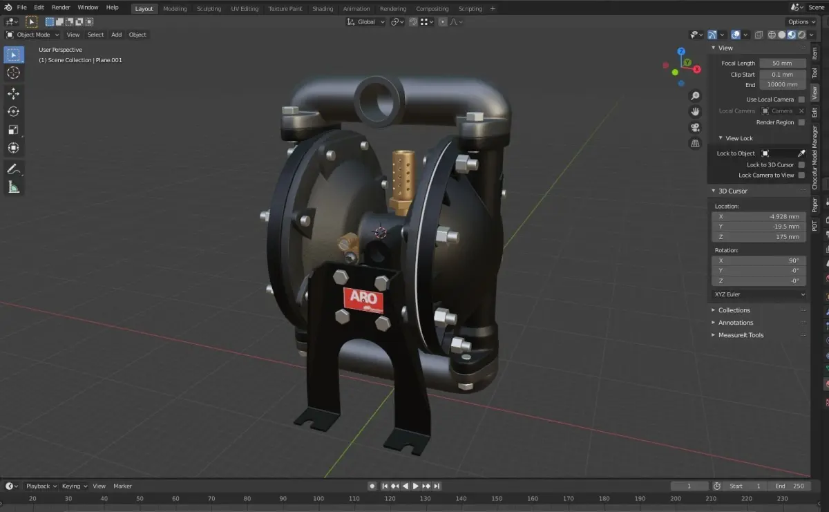
Task: Switch to wireframe viewport shading
Action: (x=772, y=35)
